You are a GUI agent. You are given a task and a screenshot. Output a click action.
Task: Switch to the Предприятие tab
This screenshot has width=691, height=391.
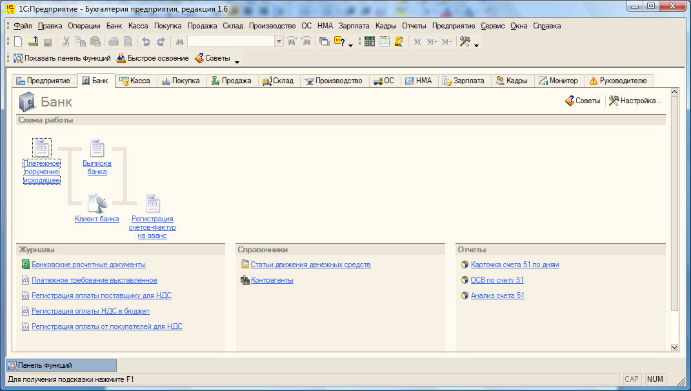44,81
